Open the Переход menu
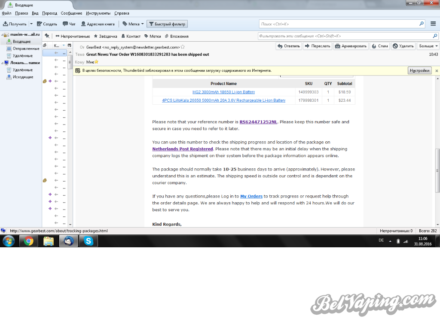Viewport: 440px width, 322px height. tap(50, 13)
